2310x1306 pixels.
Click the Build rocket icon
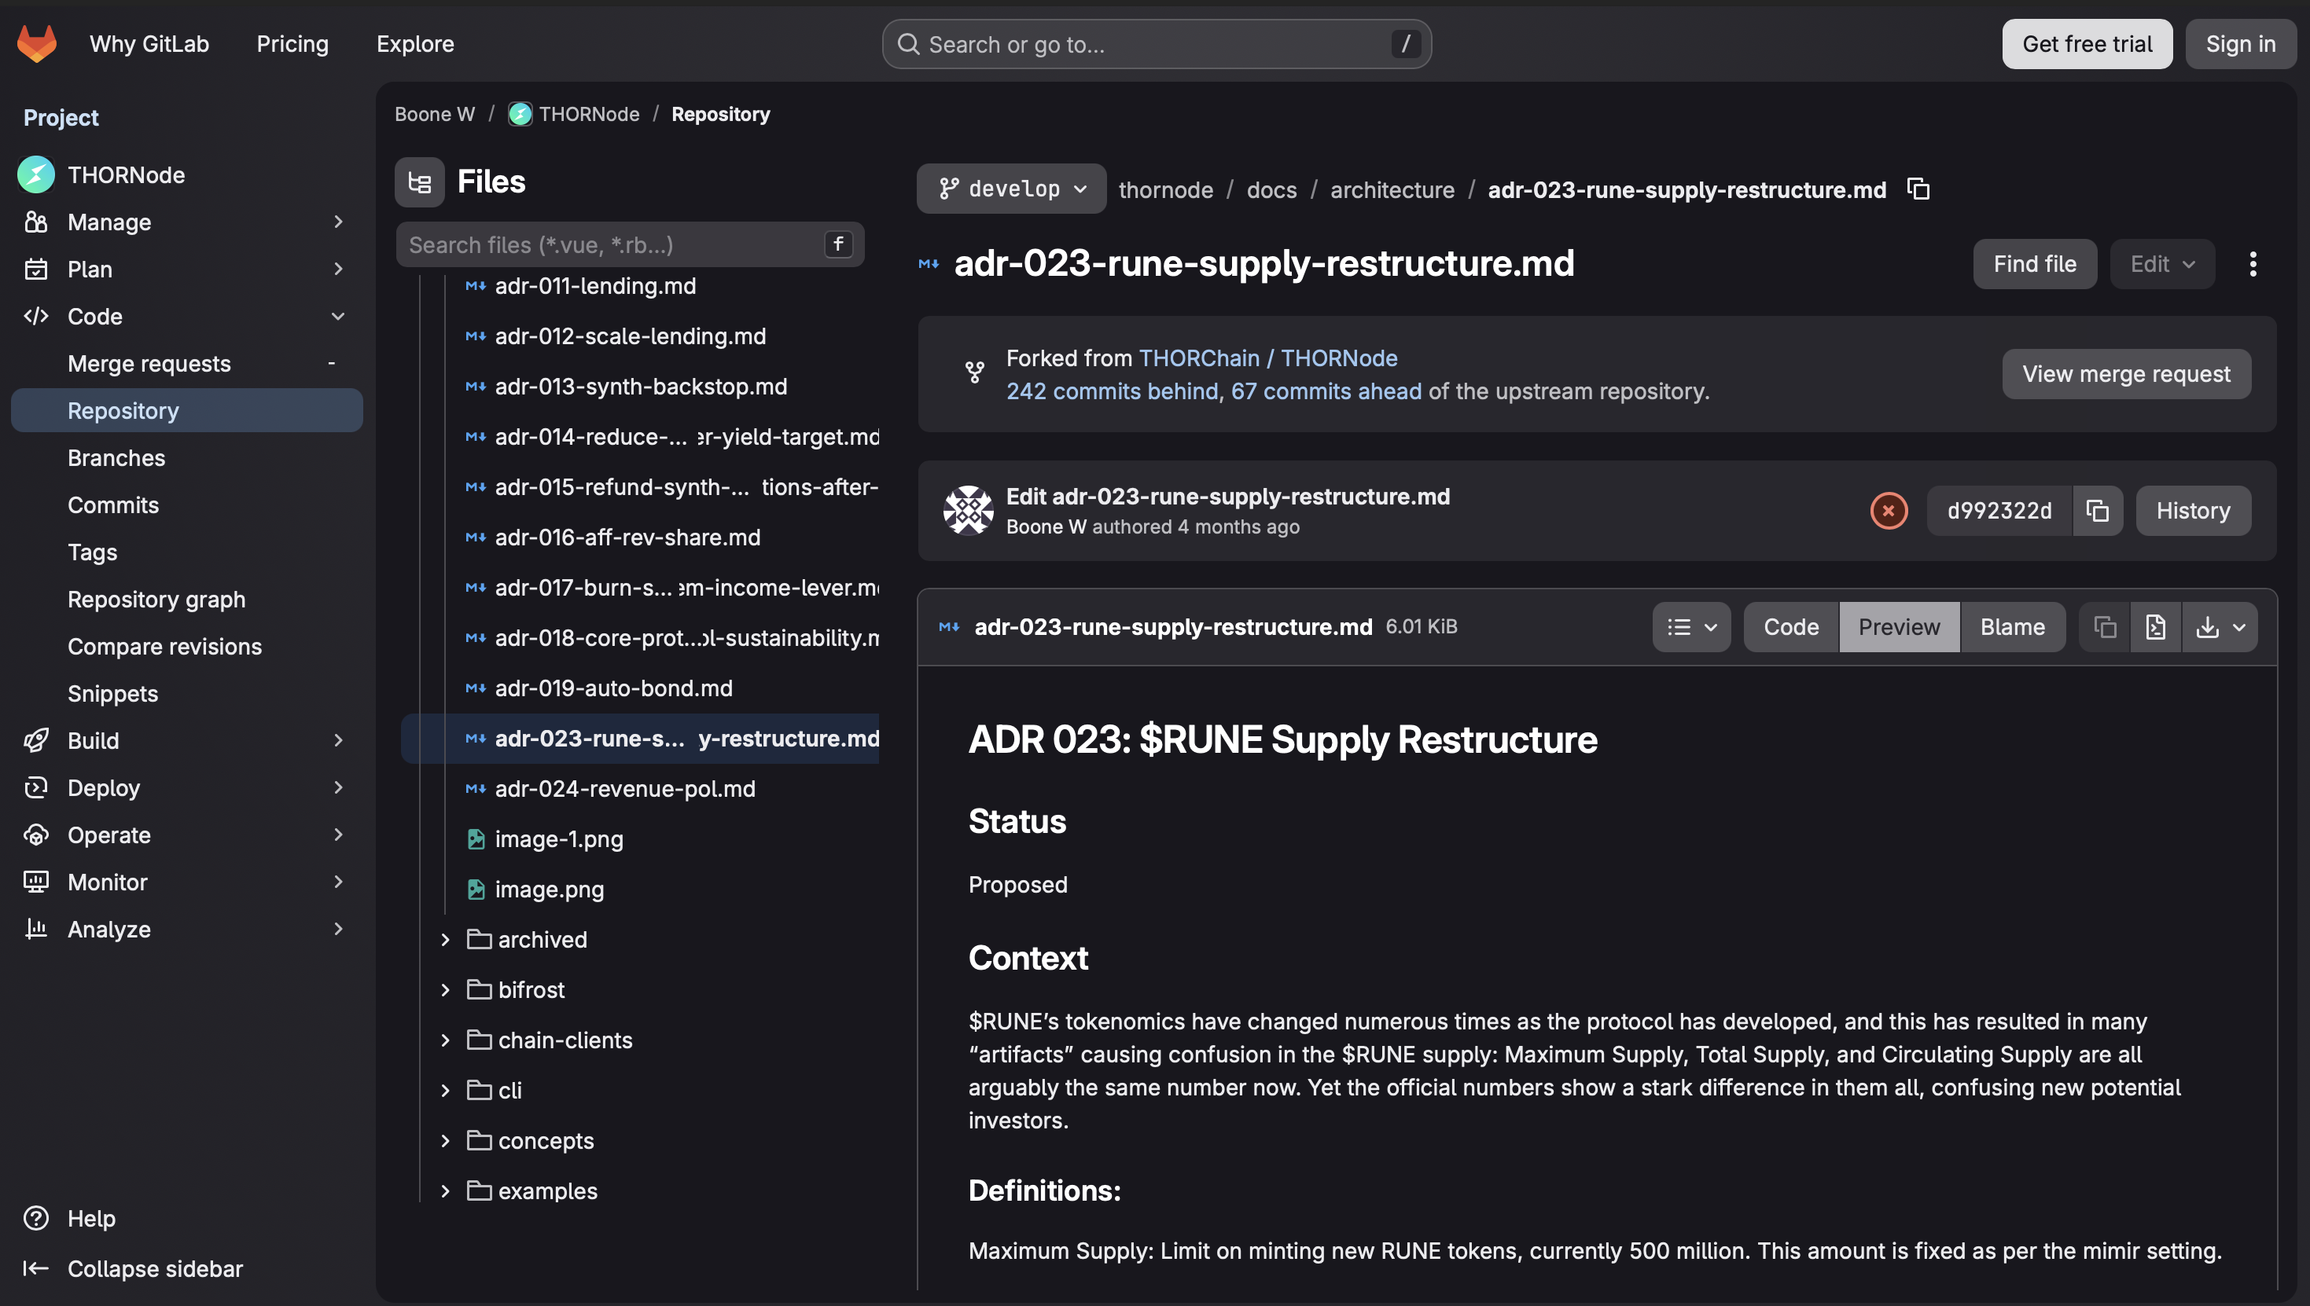[x=36, y=741]
